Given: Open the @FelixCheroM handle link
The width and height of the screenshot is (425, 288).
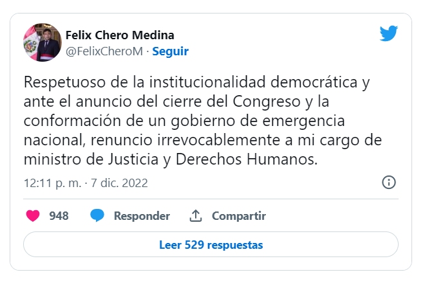Looking at the screenshot, I should pyautogui.click(x=104, y=51).
